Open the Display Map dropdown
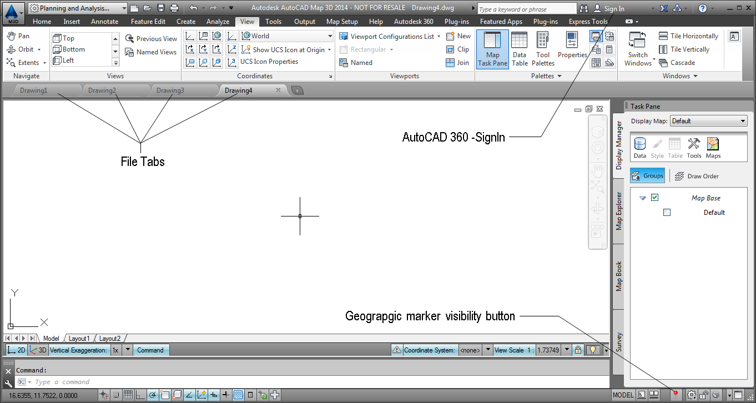 click(709, 121)
